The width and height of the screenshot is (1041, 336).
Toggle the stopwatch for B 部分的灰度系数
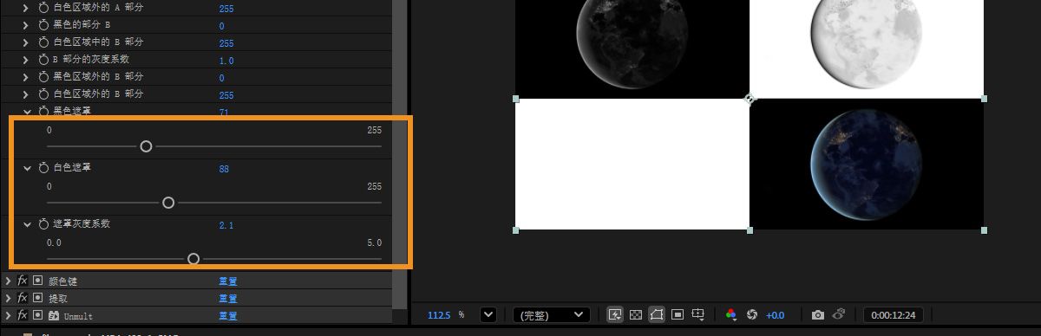43,60
